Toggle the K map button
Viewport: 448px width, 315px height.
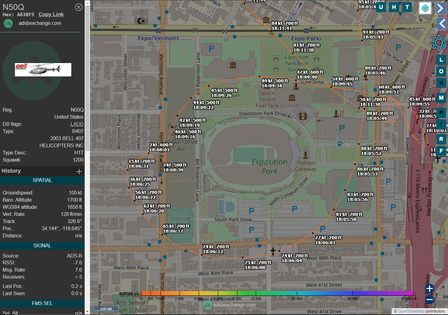[x=441, y=83]
